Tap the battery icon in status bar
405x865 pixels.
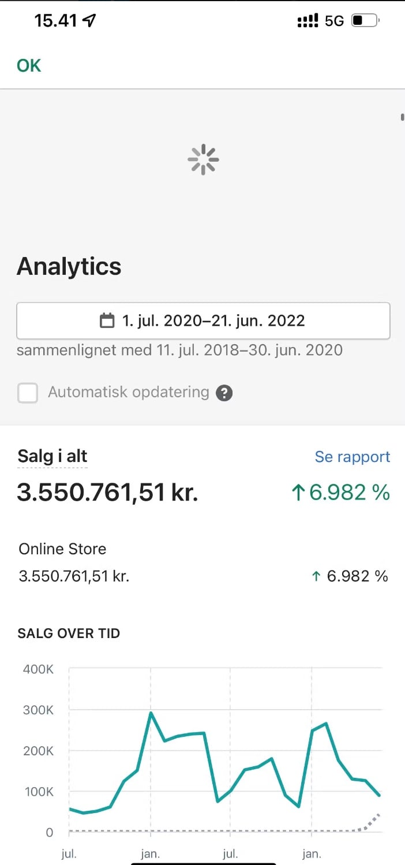(365, 21)
